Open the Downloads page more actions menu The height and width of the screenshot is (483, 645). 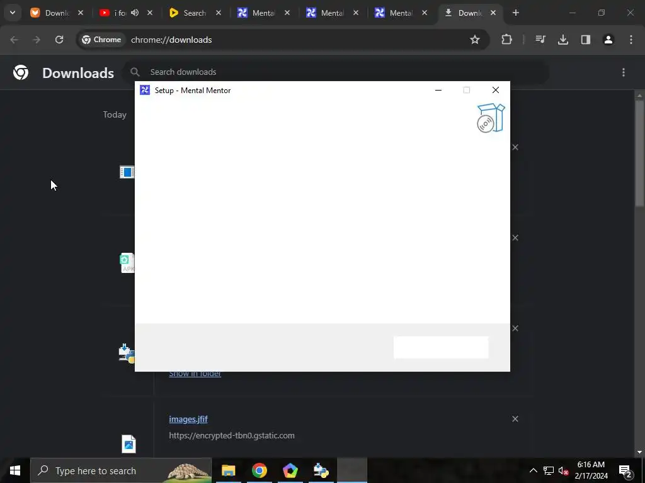click(624, 72)
